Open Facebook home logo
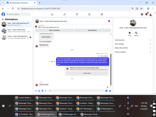The width and height of the screenshot is (156, 117). pos(3,14)
